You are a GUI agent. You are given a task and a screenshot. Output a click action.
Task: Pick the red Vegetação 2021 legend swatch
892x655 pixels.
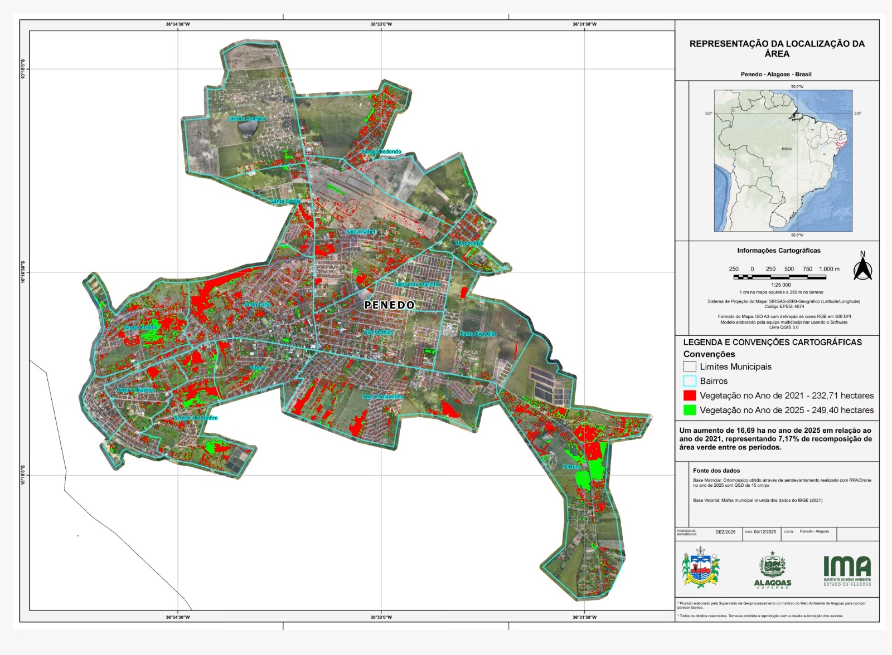690,395
